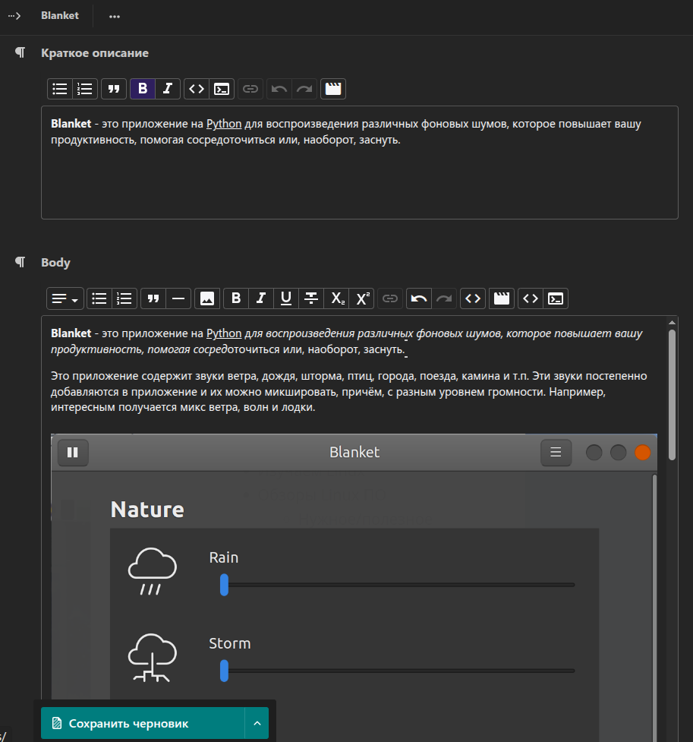693x742 pixels.
Task: Insert blockquote in Краткое описание editor
Action: point(114,89)
